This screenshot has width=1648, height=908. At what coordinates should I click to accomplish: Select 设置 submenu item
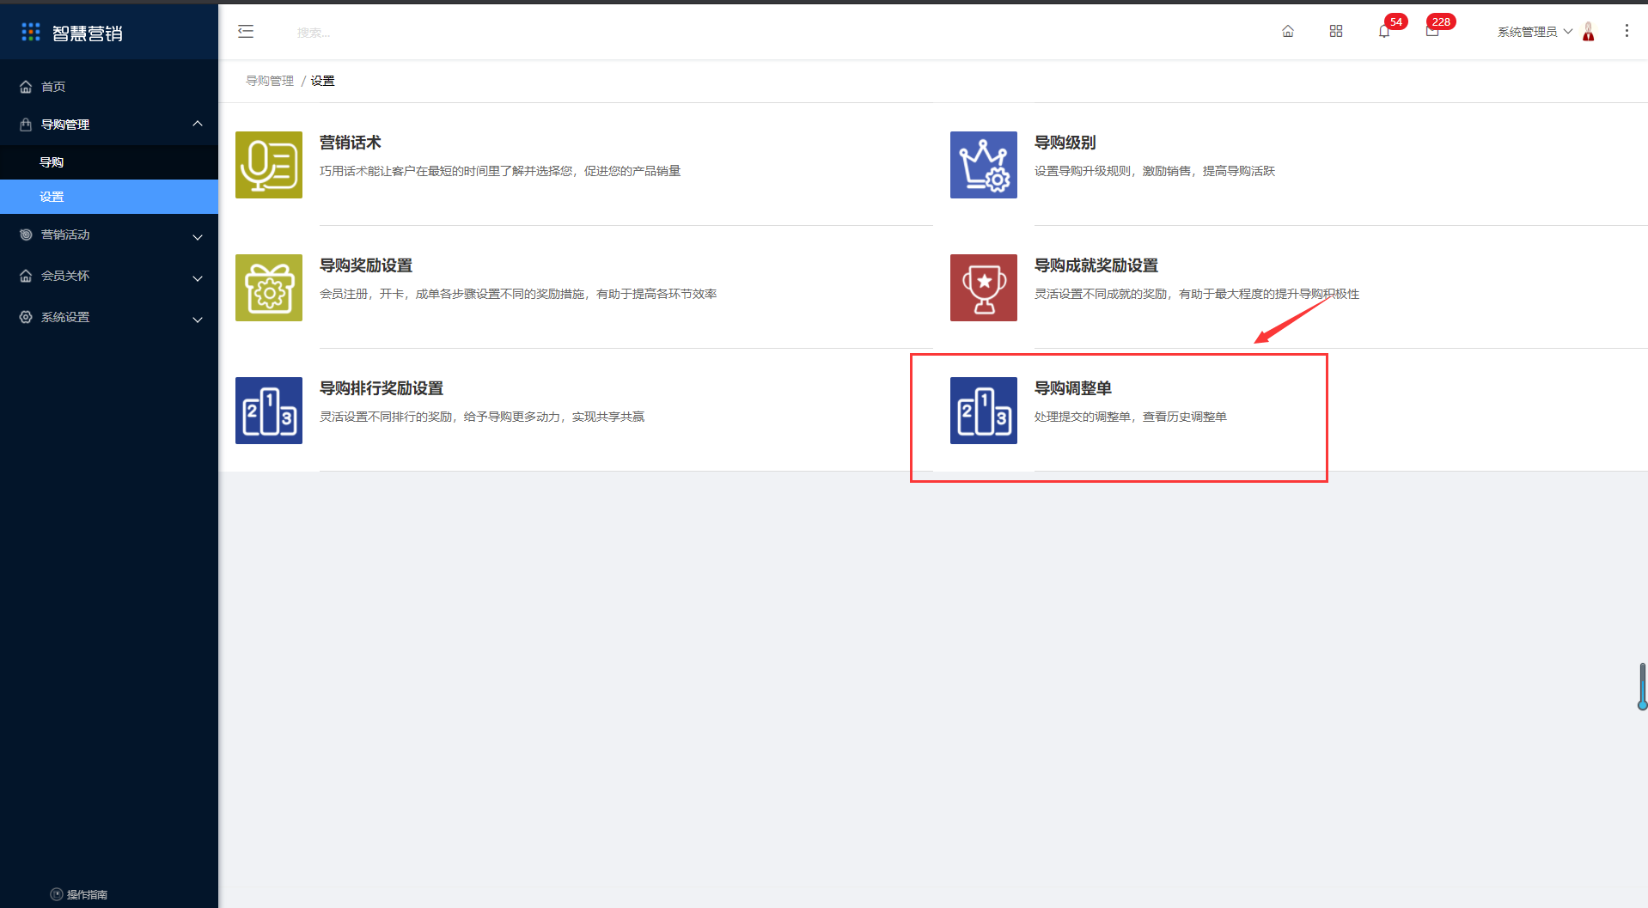pyautogui.click(x=109, y=197)
